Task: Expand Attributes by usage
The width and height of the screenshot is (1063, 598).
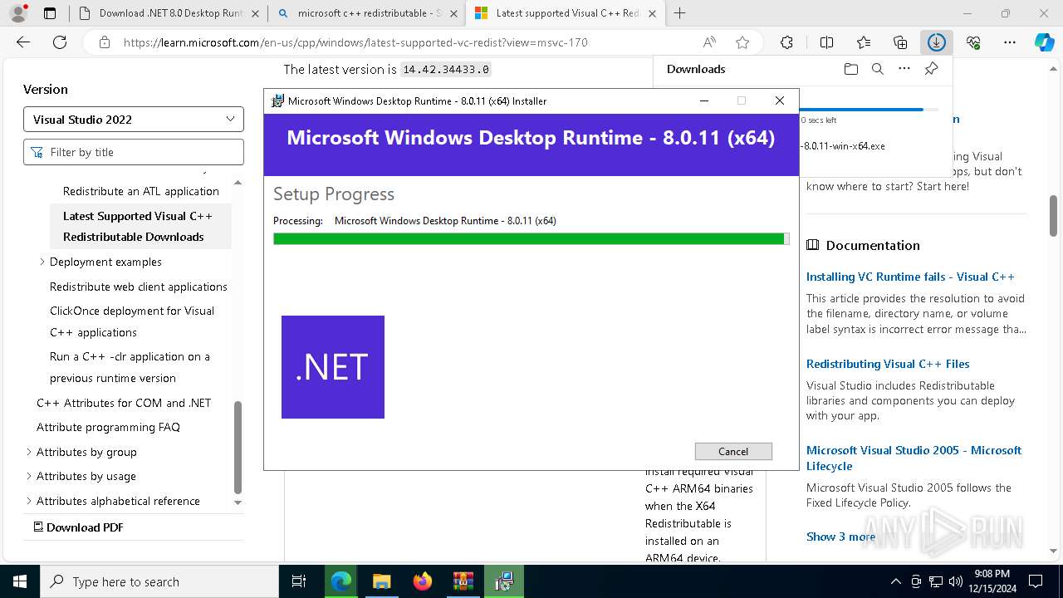Action: pyautogui.click(x=29, y=476)
